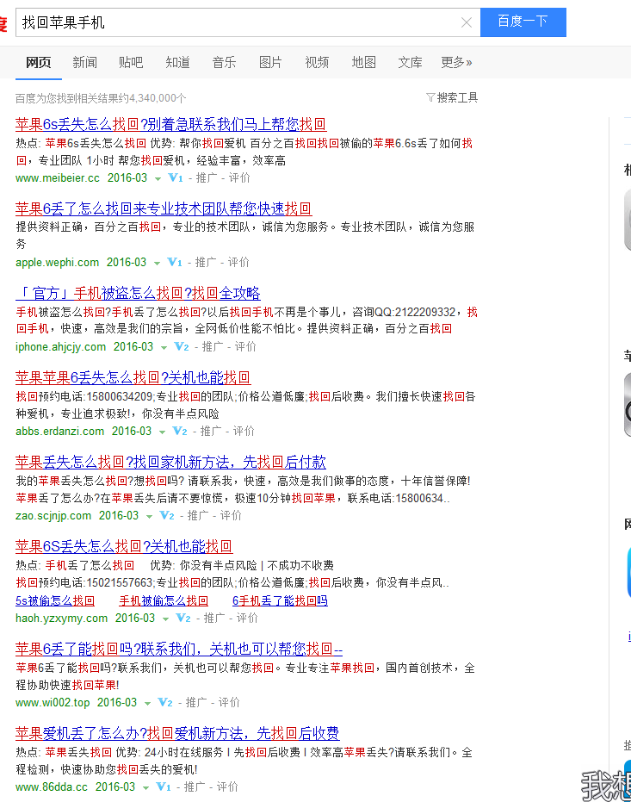
Task: Open result 苹果6s丢失怎么找回?别着急联系我们马上帮您找回
Action: pyautogui.click(x=170, y=124)
